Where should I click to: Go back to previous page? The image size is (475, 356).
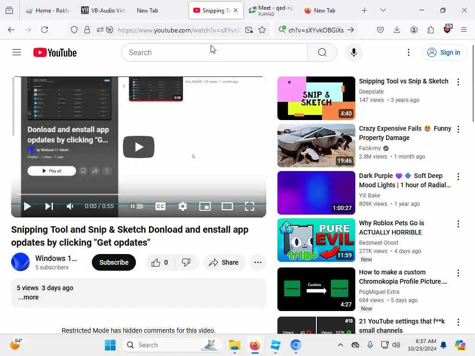[x=11, y=30]
